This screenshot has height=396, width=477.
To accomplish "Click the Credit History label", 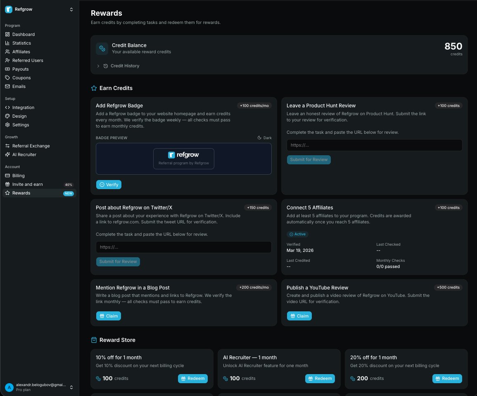I will [125, 66].
